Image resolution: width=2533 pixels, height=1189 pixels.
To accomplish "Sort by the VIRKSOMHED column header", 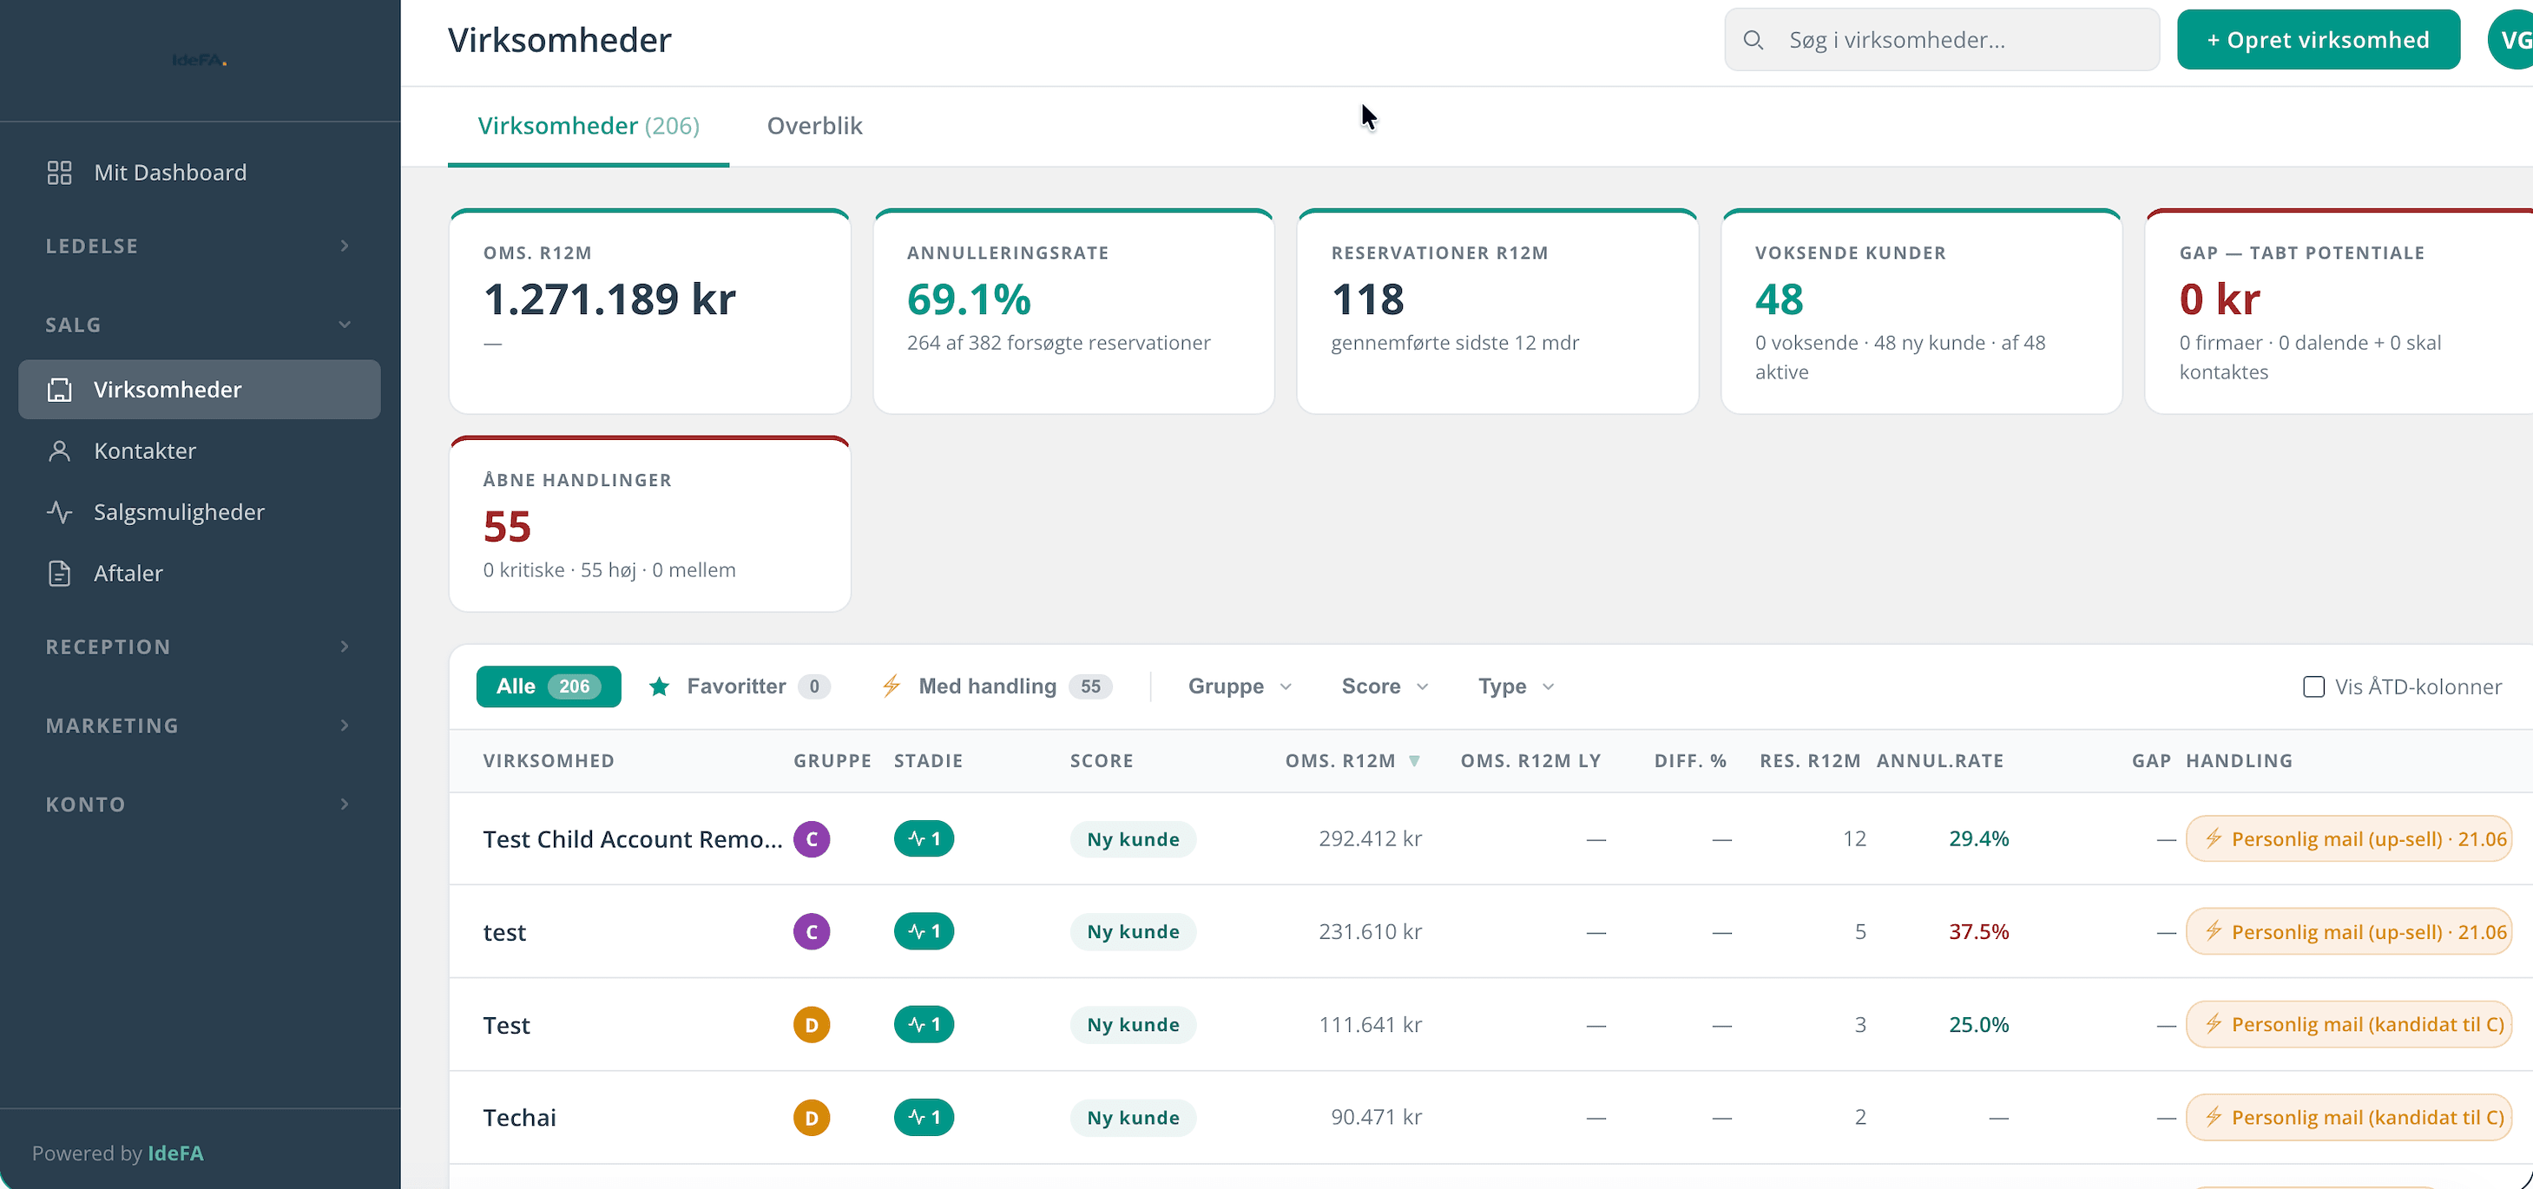I will tap(549, 760).
